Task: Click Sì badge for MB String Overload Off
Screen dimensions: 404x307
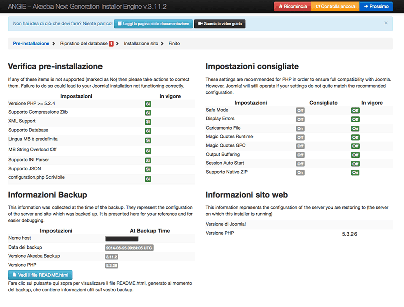Action: pyautogui.click(x=148, y=151)
